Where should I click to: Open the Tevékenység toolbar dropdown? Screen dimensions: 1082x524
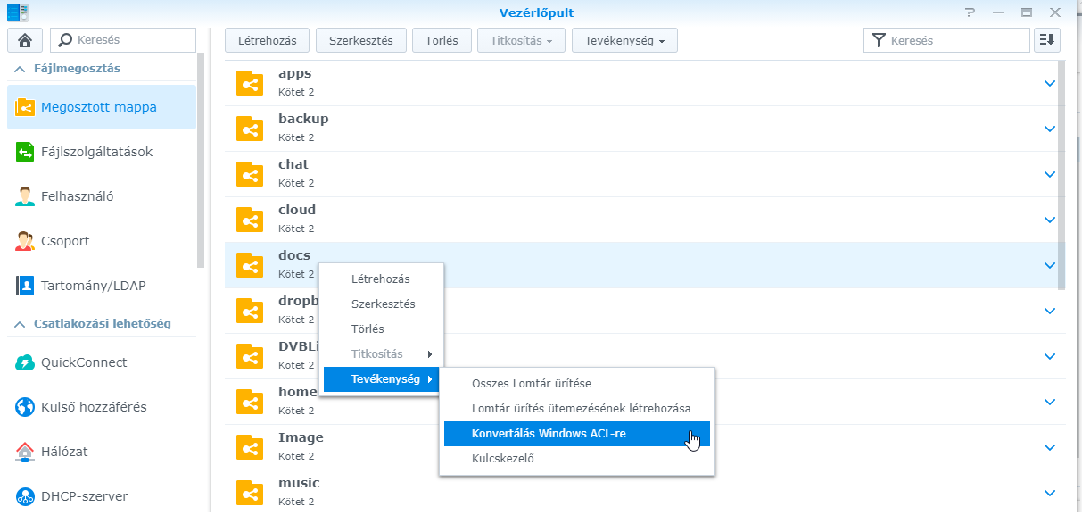pos(624,40)
